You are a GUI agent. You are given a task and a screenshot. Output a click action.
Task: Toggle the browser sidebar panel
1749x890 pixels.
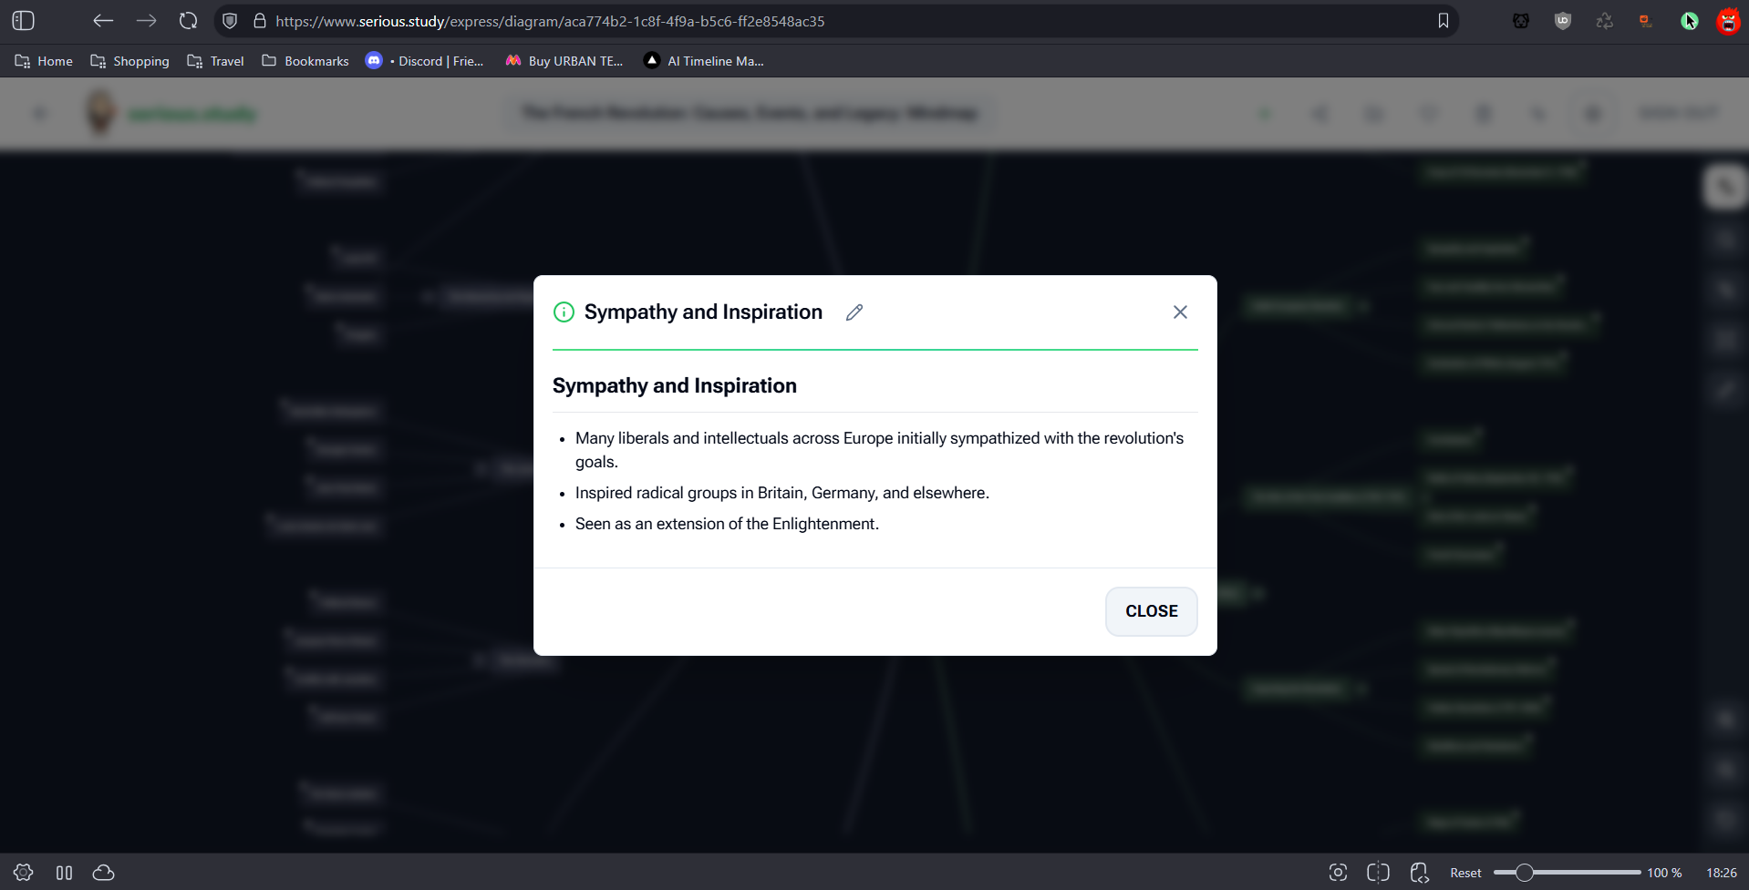click(22, 20)
